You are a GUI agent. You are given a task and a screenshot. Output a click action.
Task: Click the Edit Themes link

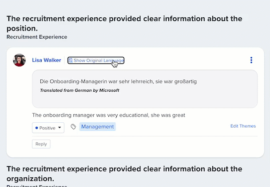click(243, 126)
